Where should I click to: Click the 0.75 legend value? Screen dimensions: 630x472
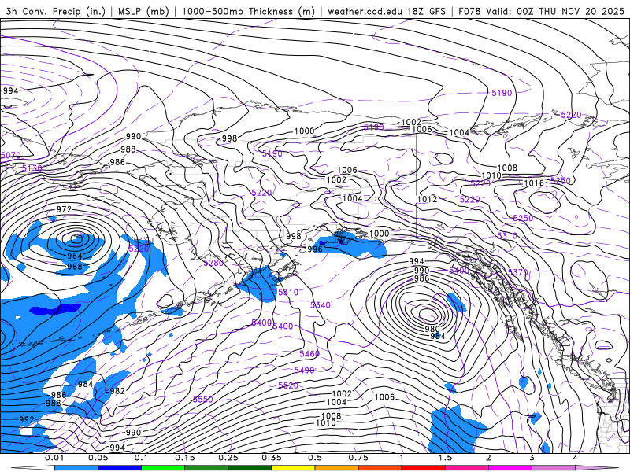[x=358, y=458]
